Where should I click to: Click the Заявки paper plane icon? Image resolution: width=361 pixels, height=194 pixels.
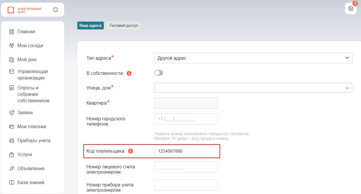pos(12,113)
